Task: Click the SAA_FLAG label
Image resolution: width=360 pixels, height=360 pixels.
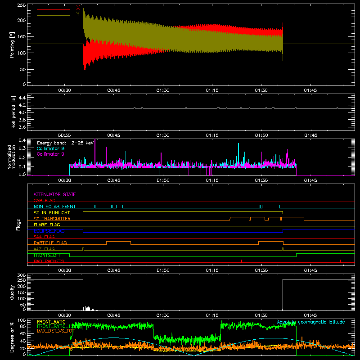Action: pos(44,237)
